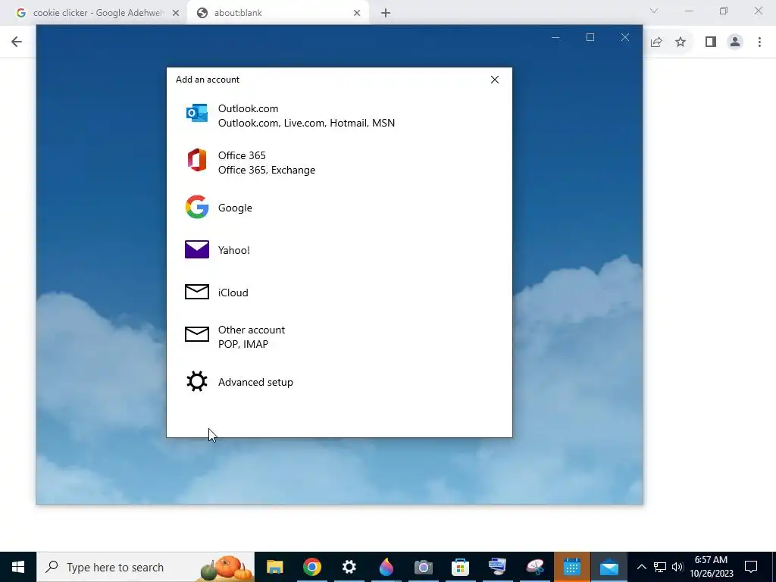Viewport: 776px width, 582px height.
Task: Click the Outlook.com account title text
Action: (248, 108)
